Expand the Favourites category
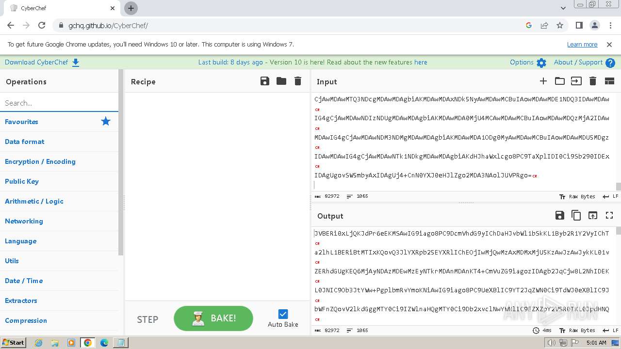 (x=59, y=122)
